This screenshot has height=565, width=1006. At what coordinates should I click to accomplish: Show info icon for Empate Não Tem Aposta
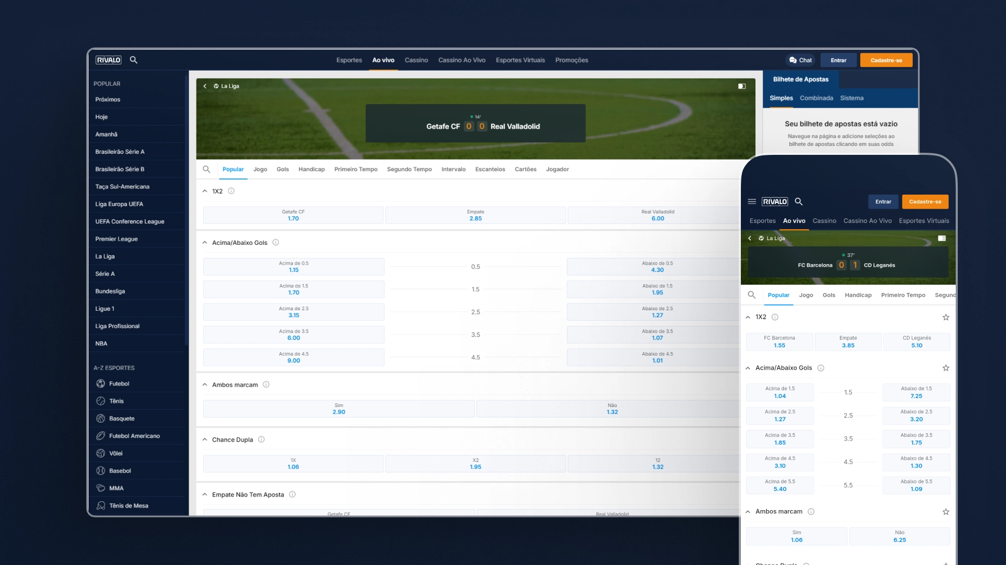292,495
